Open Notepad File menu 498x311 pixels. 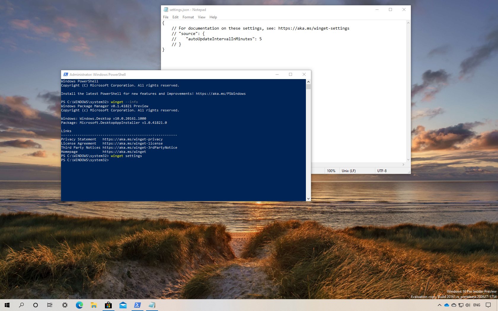point(166,17)
